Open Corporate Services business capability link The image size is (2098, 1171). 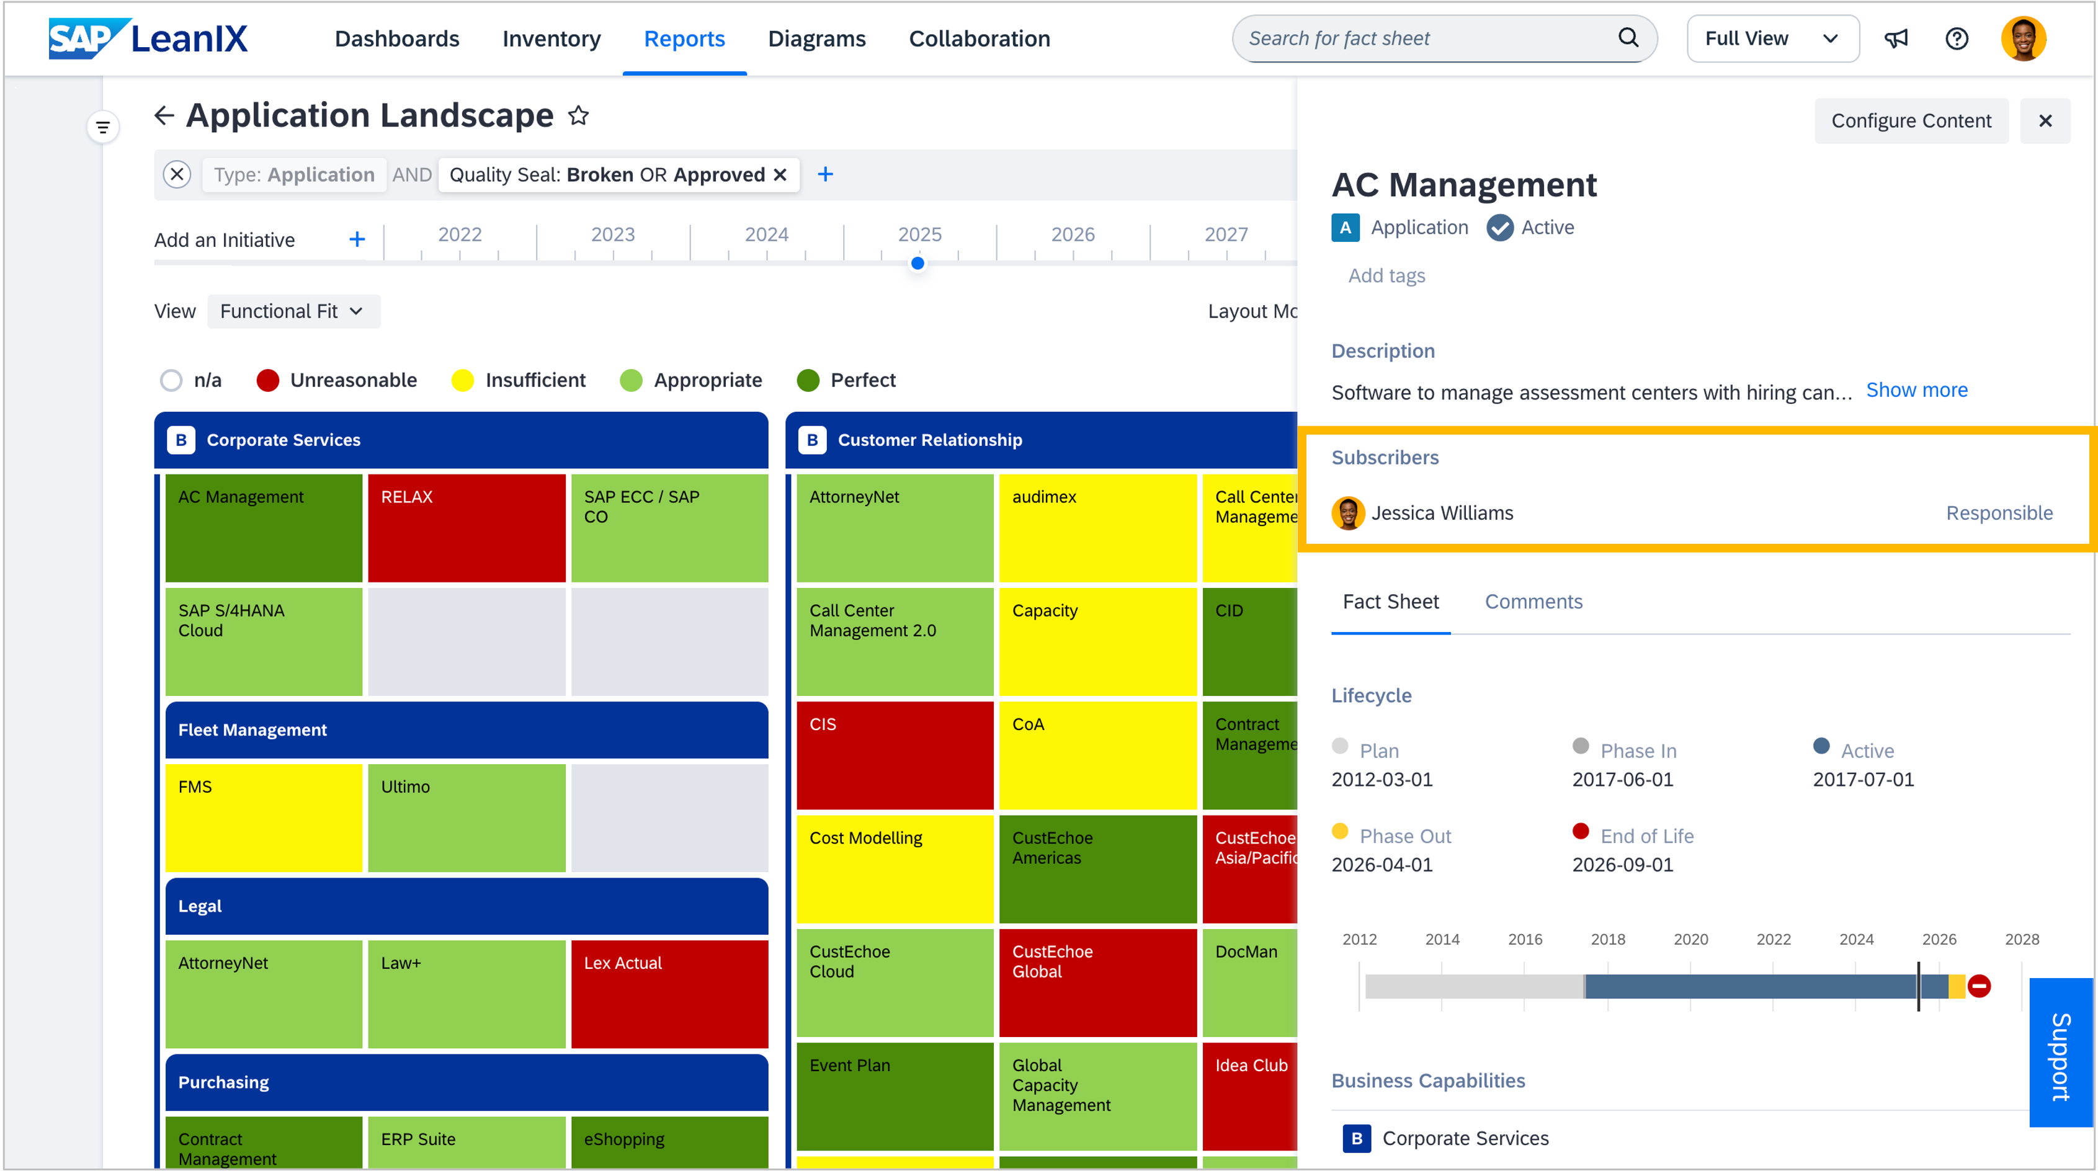[1465, 1138]
